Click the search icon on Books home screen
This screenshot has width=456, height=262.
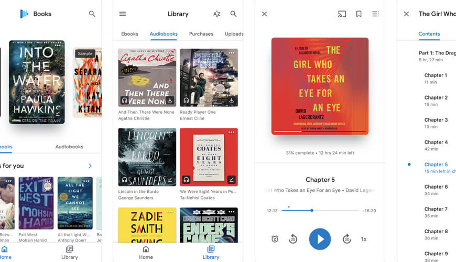pos(92,14)
